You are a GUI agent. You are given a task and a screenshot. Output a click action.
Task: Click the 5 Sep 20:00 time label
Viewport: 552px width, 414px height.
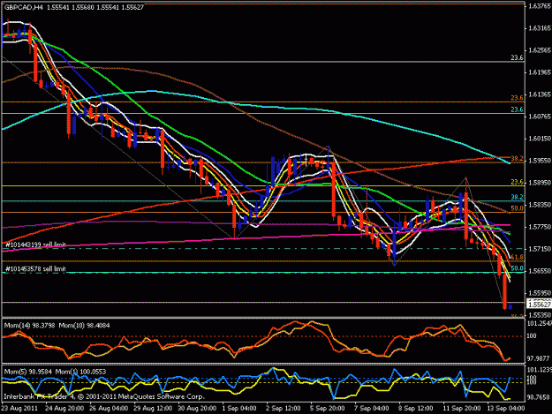[328, 409]
